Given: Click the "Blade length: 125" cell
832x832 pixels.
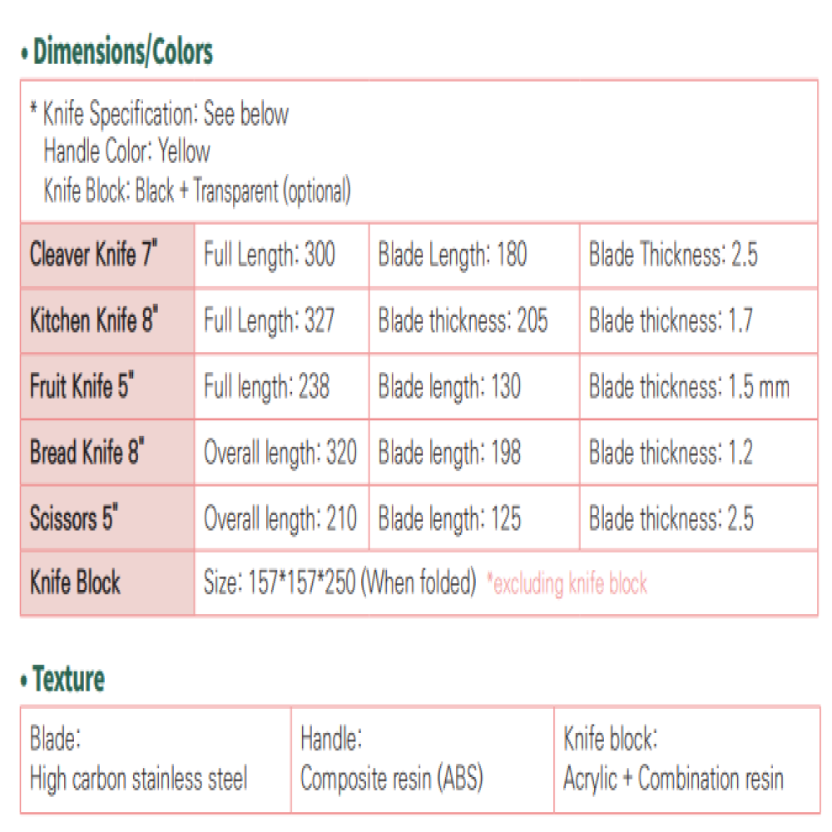Looking at the screenshot, I should pyautogui.click(x=450, y=518).
